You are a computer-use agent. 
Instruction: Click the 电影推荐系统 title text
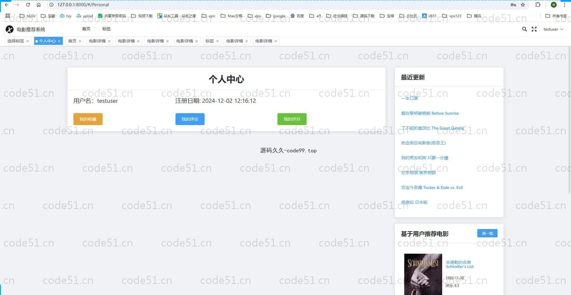tap(31, 29)
